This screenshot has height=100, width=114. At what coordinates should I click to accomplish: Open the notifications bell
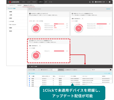(x=90, y=2)
